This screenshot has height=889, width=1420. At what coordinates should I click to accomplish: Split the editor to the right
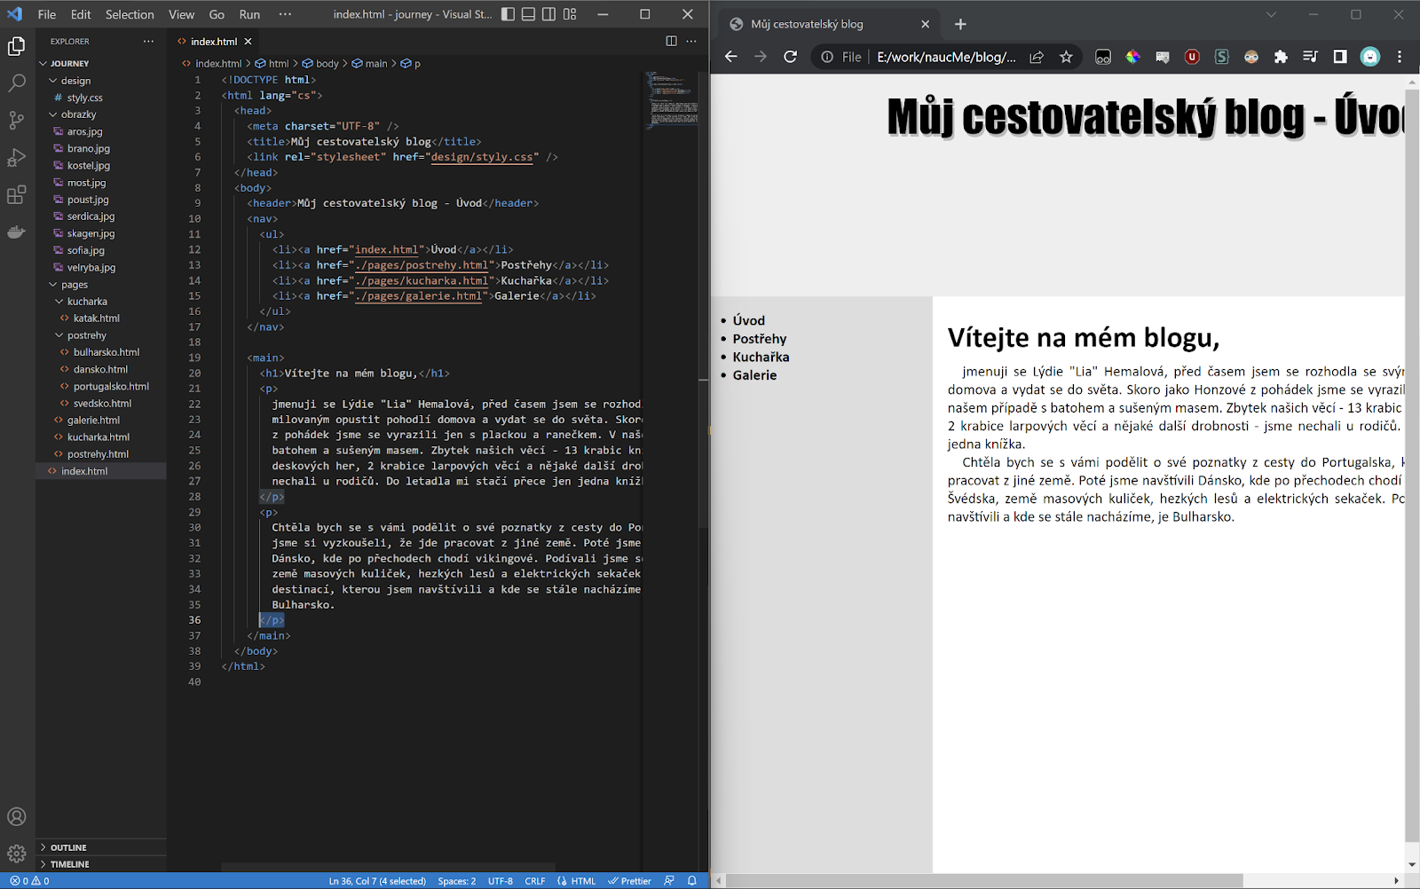pos(671,41)
